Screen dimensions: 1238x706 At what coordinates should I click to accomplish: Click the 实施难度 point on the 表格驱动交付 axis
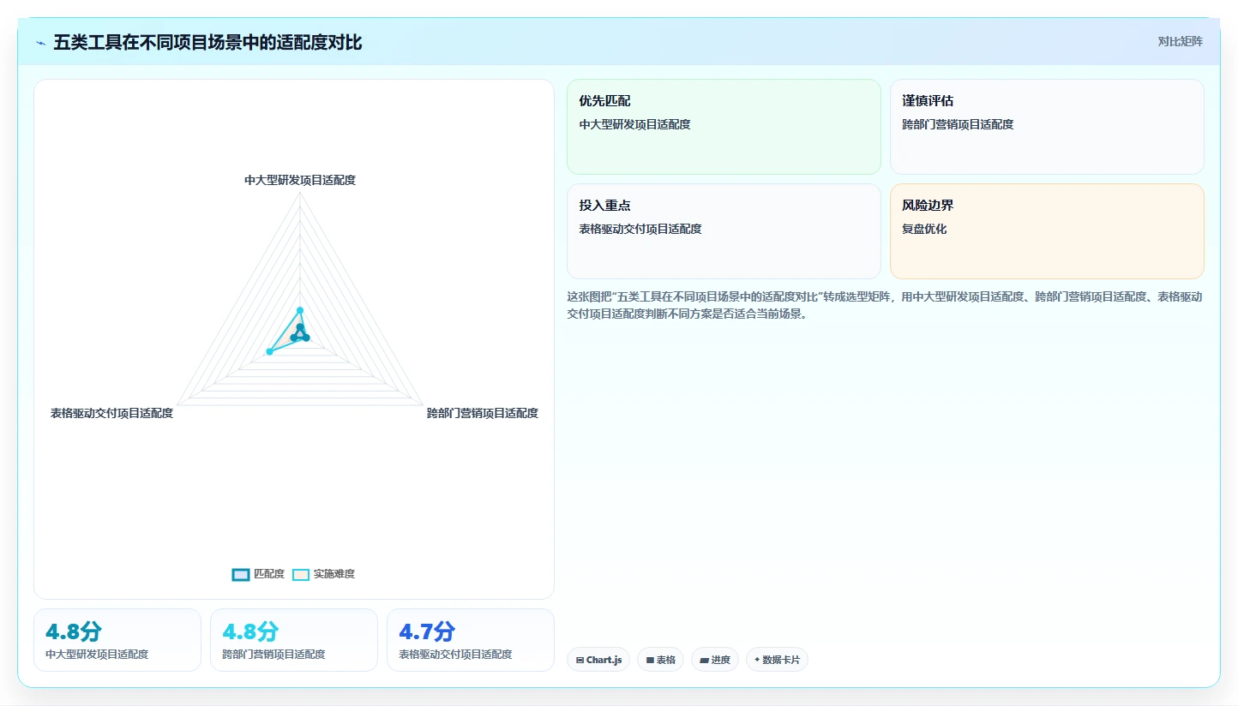click(x=269, y=351)
